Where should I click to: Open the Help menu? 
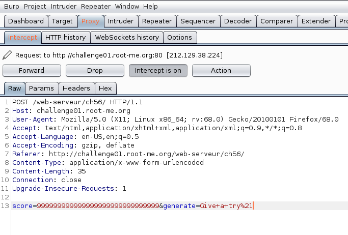pyautogui.click(x=150, y=7)
